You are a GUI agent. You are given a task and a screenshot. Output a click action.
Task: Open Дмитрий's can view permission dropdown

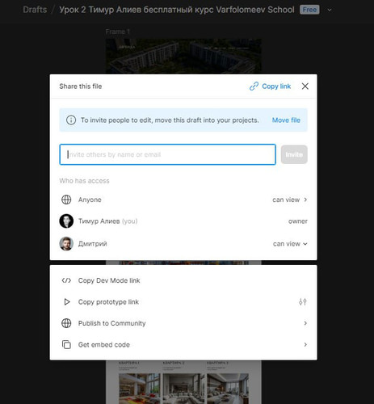290,244
